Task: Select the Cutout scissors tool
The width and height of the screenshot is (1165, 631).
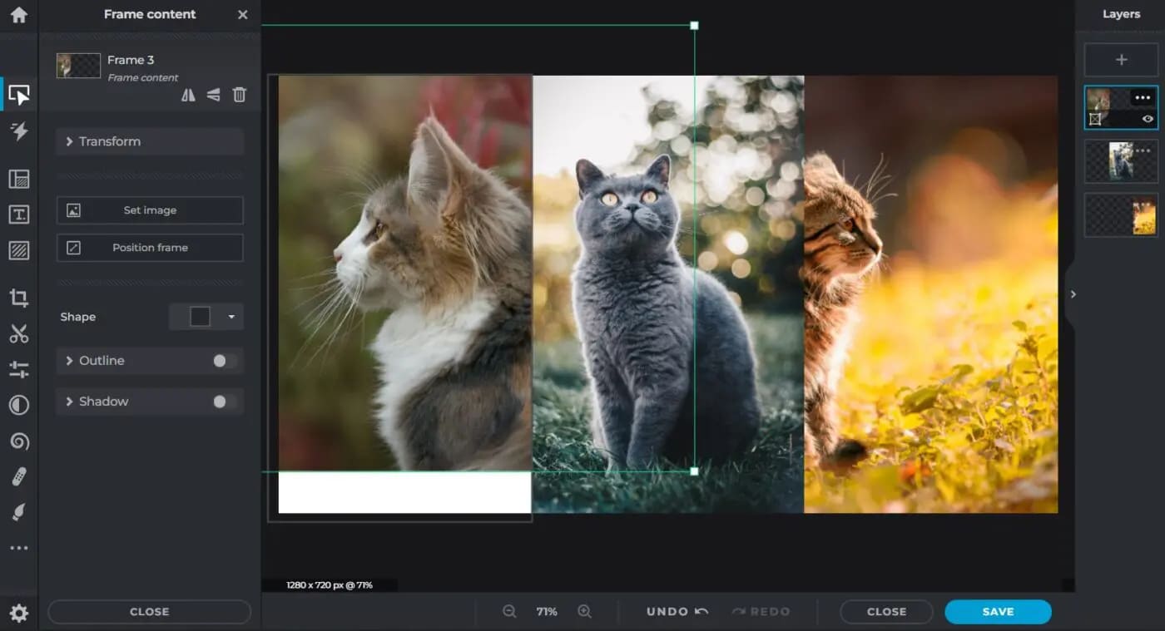Action: click(18, 334)
